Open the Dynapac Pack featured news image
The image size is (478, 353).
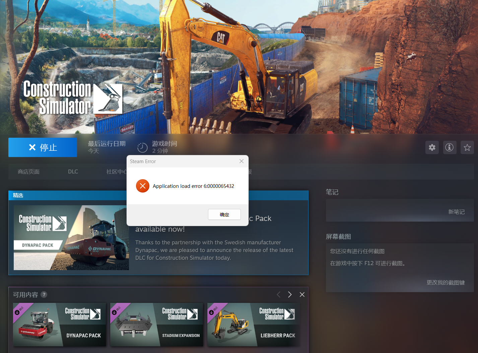coord(71,238)
